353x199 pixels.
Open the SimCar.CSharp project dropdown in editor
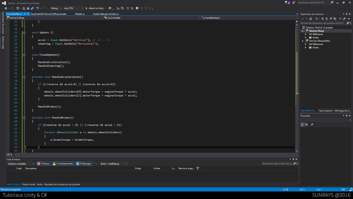(54, 18)
